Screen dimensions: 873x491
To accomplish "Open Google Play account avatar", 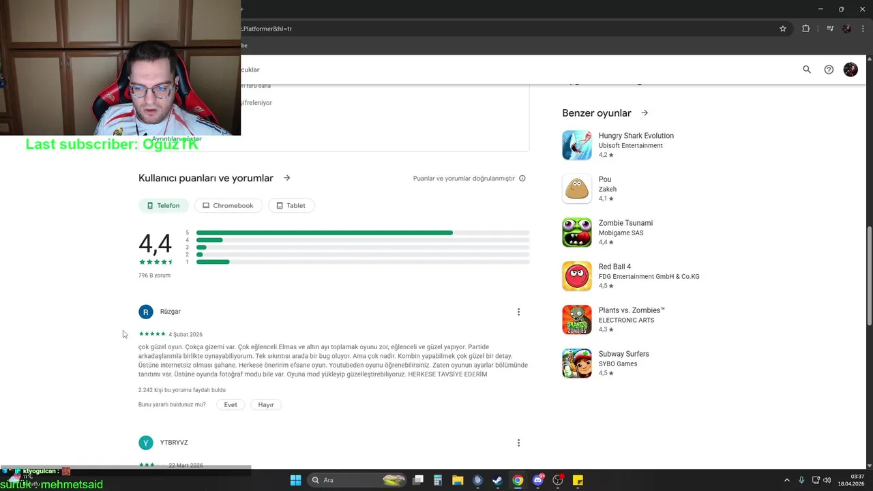I will [x=850, y=70].
